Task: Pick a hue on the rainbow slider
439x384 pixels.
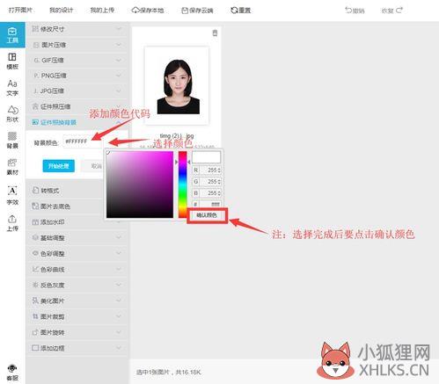Action: 182,185
